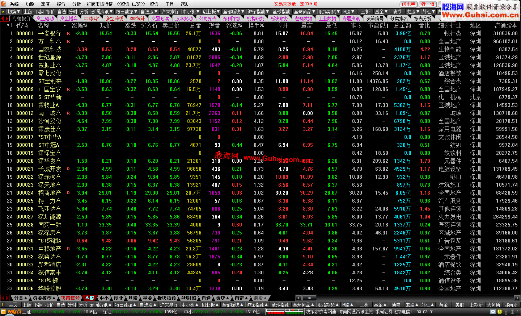Click 黄金 in the bottom toolbar
The image size is (521, 316).
[x=444, y=305]
